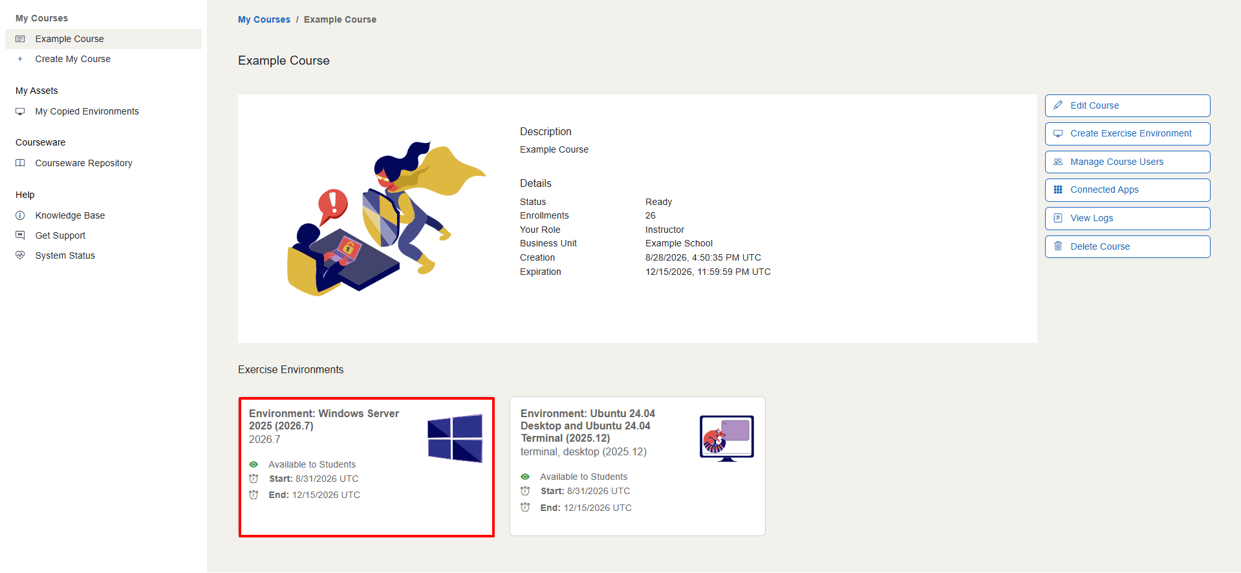Click the 'Example Course' page title

(x=284, y=60)
